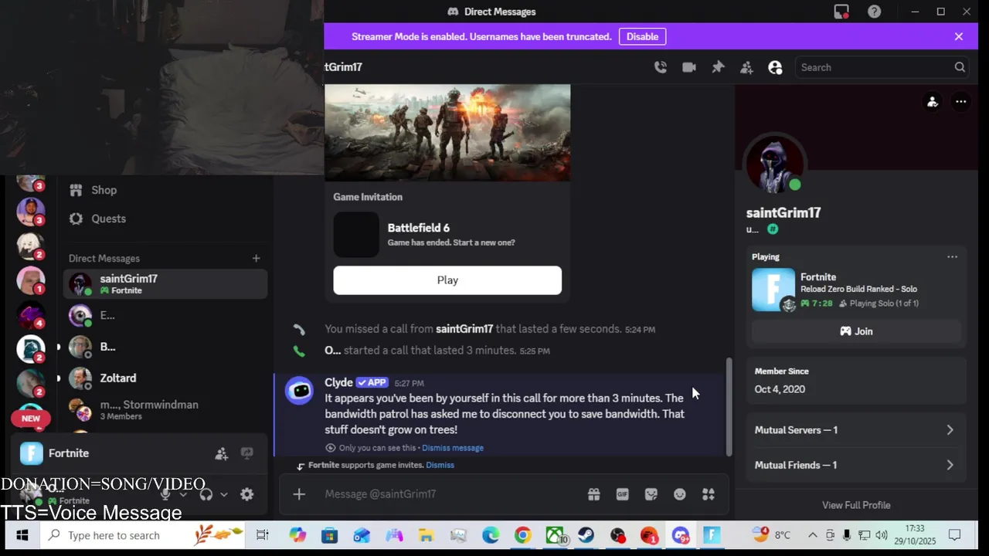This screenshot has width=989, height=556.
Task: Open headphone output options dropdown
Action: (224, 495)
